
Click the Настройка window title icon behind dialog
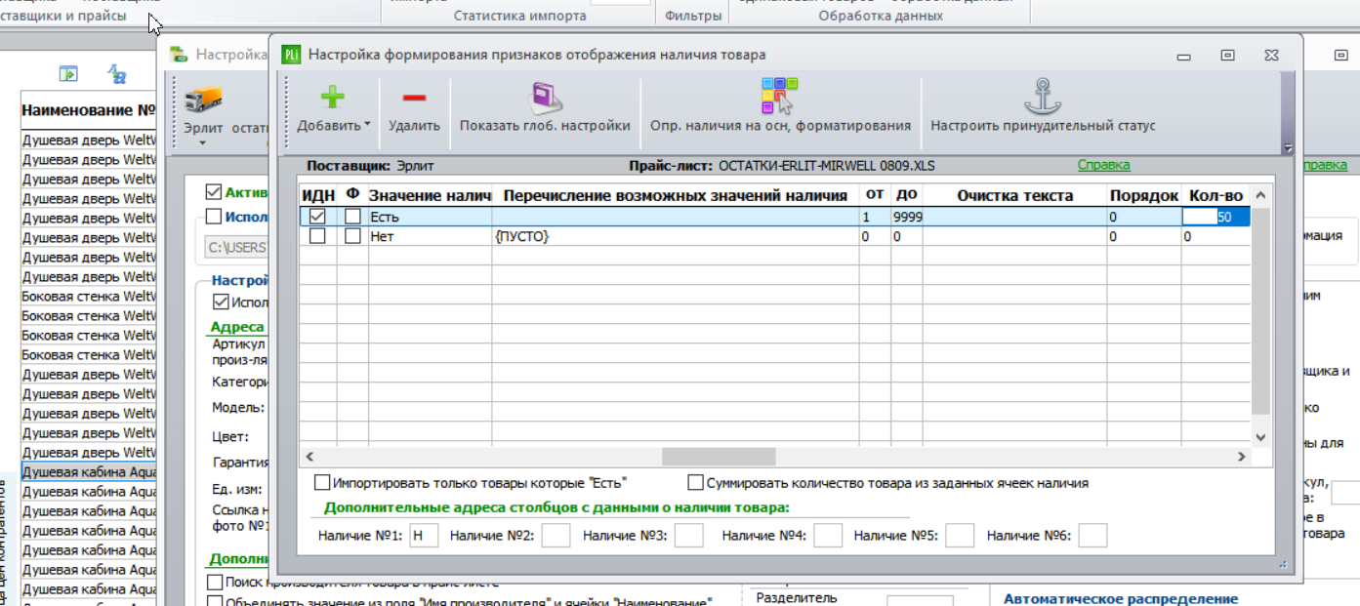pos(180,56)
